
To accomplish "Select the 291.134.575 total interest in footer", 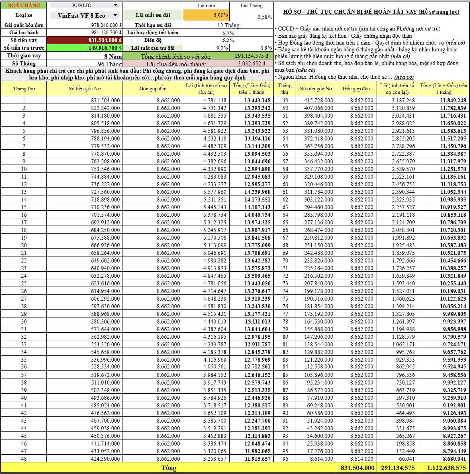I will click(x=397, y=468).
